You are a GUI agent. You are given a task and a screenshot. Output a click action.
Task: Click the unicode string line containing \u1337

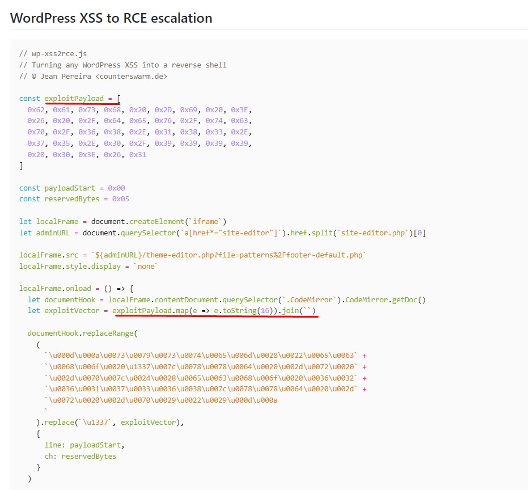[x=206, y=366]
